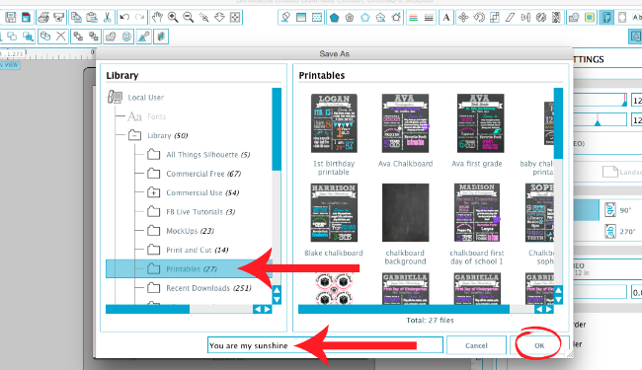Click the Library tree scroll-down arrow
The image size is (642, 370).
click(277, 299)
